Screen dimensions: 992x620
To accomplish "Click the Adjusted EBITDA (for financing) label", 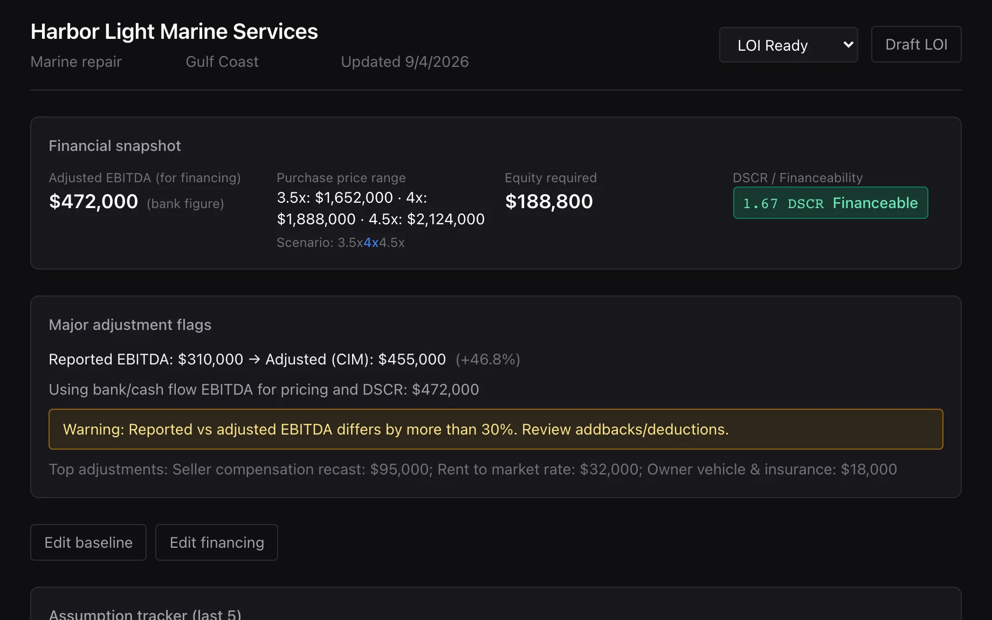I will pyautogui.click(x=144, y=178).
